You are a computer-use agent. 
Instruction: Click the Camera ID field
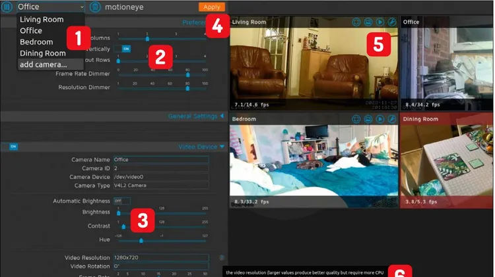pos(161,168)
